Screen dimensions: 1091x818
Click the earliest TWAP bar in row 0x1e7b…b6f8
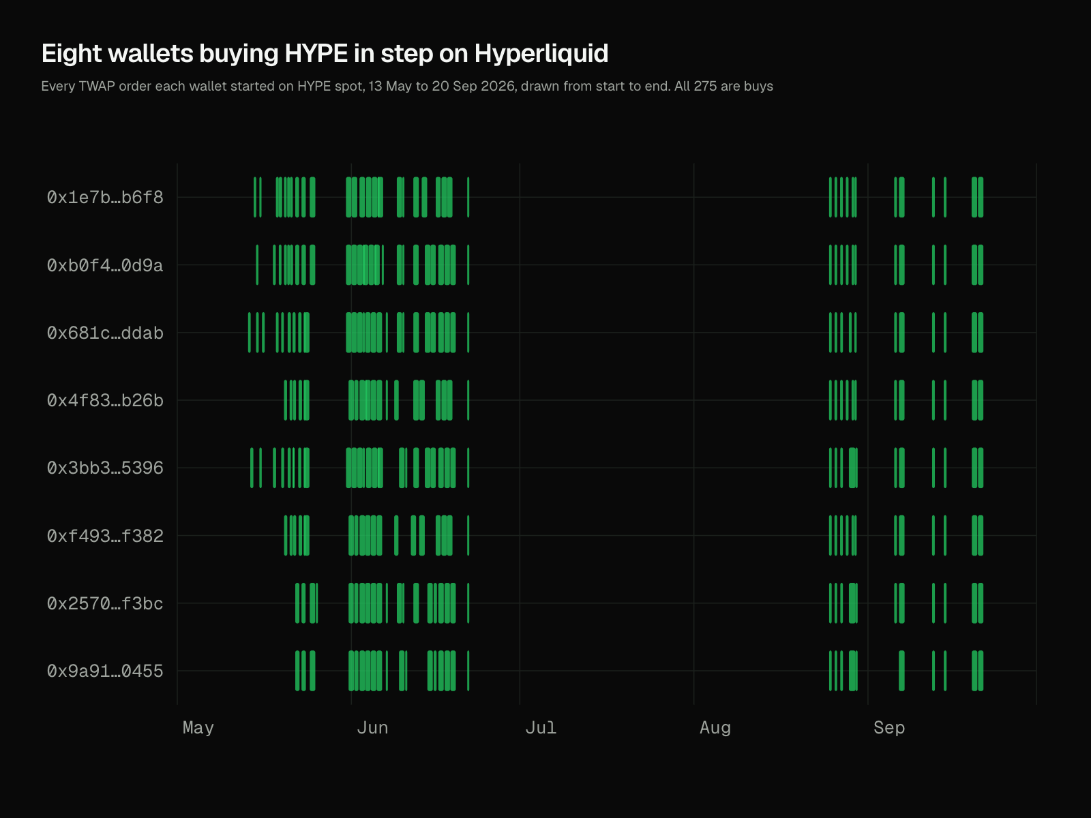click(255, 197)
